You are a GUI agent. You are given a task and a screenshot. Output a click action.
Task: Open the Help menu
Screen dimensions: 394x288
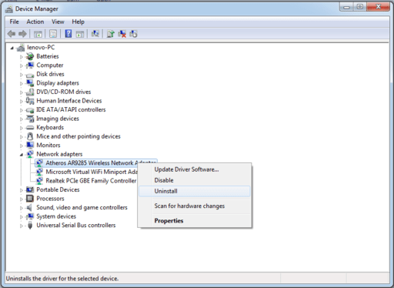(78, 22)
